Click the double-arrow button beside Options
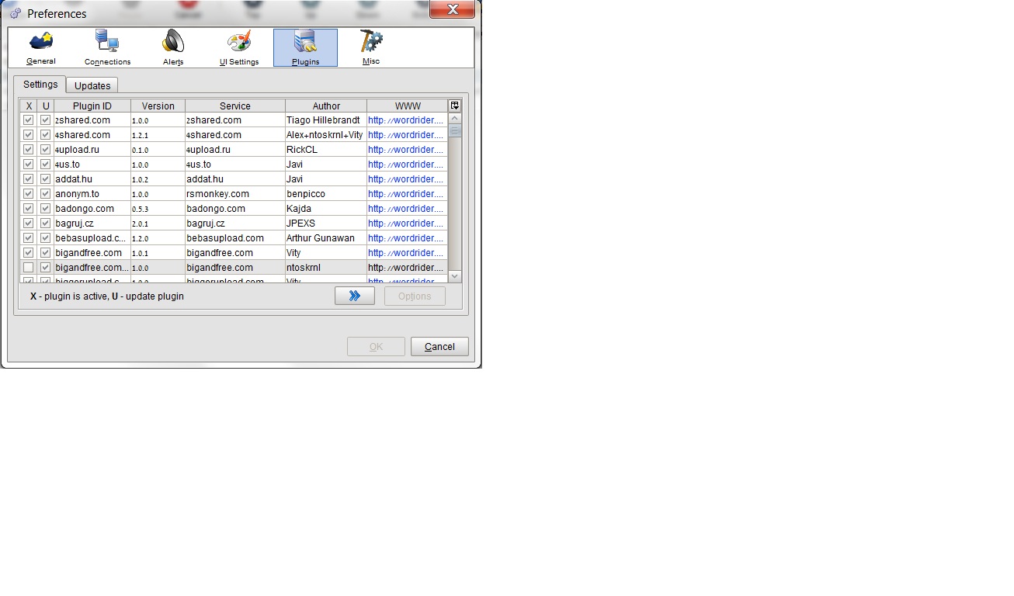Viewport: 1014px width, 596px height. (x=355, y=296)
